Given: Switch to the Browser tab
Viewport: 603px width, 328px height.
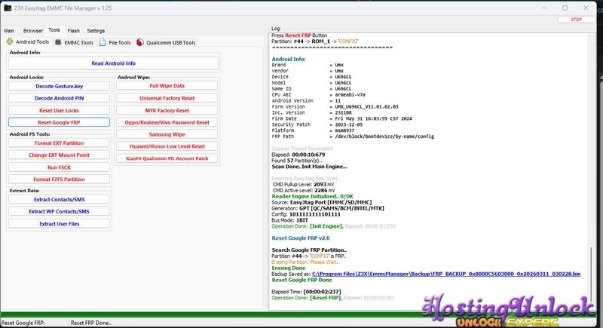Looking at the screenshot, I should coord(33,31).
